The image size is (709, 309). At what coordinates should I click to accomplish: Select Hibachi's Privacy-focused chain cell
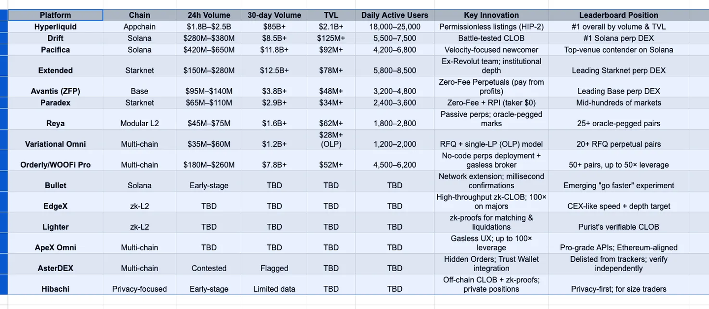139,289
